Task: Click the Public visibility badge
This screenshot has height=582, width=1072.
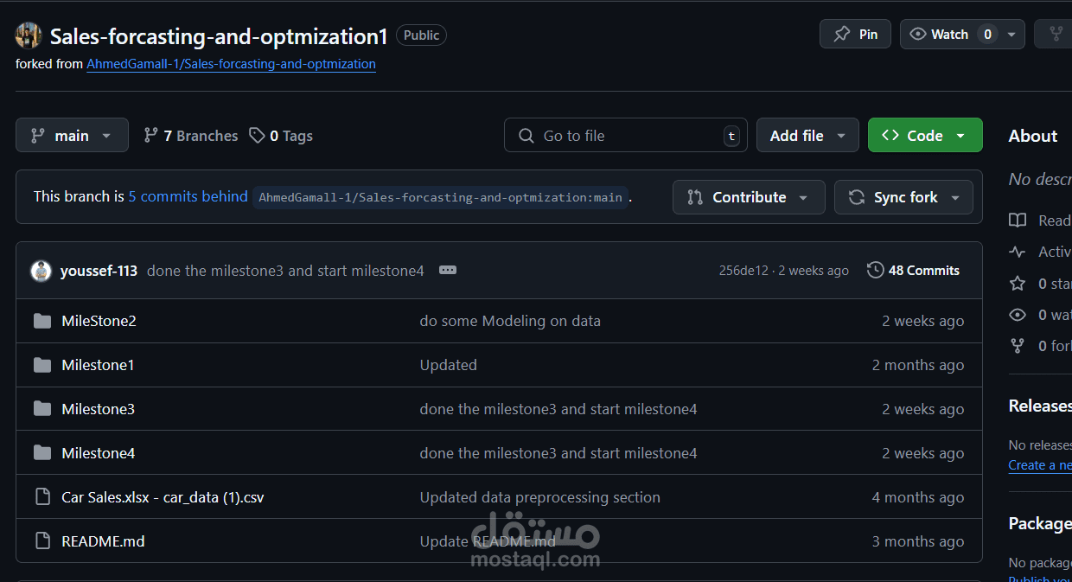Action: coord(421,35)
